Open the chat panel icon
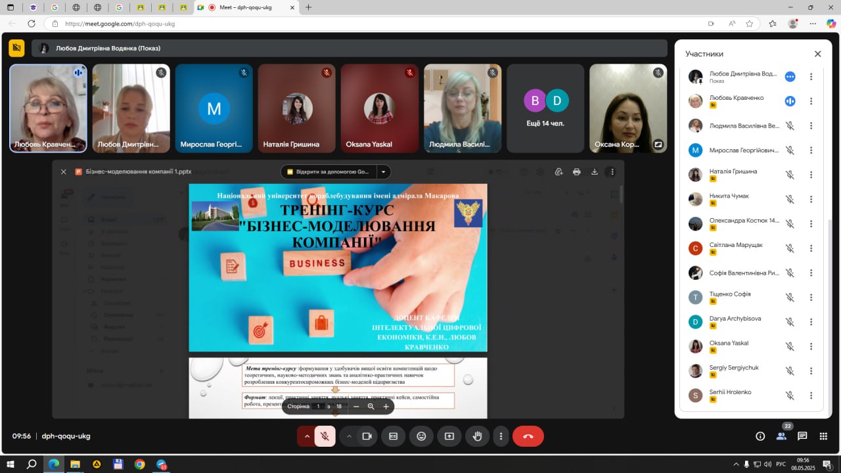 802,436
